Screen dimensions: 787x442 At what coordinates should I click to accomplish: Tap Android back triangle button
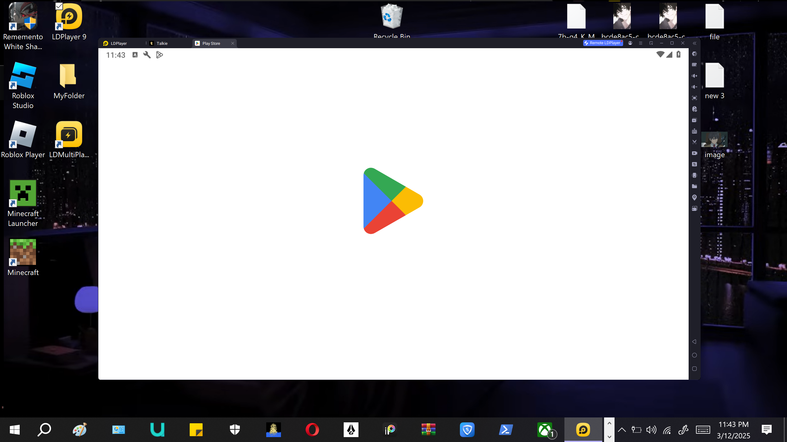pyautogui.click(x=694, y=342)
